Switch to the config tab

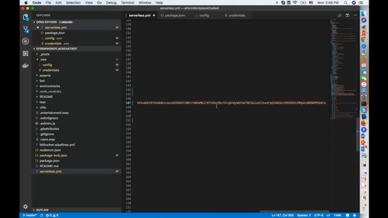pyautogui.click(x=204, y=15)
